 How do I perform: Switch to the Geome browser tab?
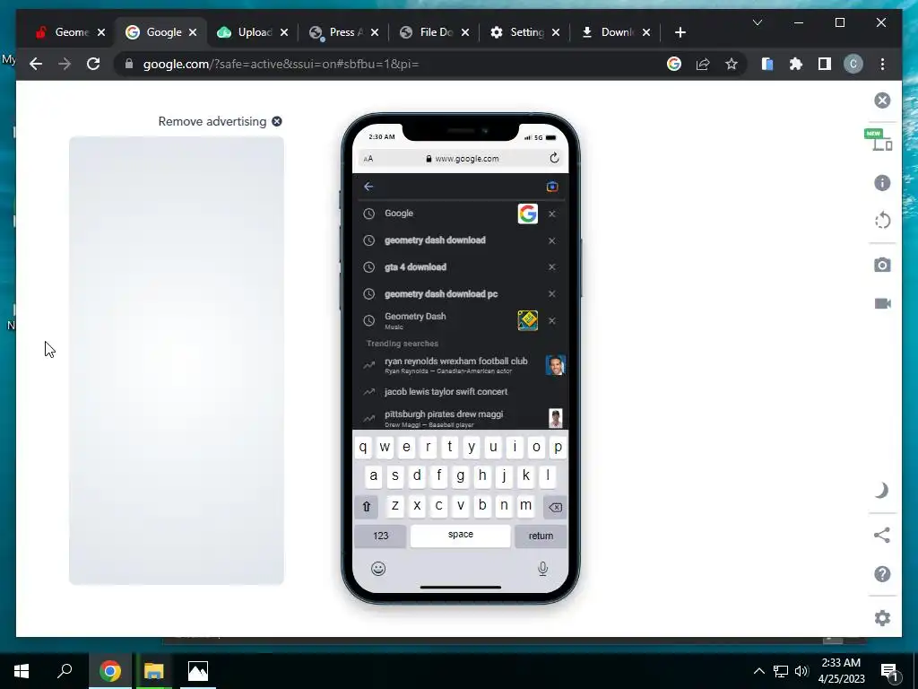pos(70,32)
